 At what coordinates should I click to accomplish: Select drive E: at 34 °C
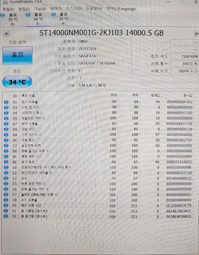point(38,19)
